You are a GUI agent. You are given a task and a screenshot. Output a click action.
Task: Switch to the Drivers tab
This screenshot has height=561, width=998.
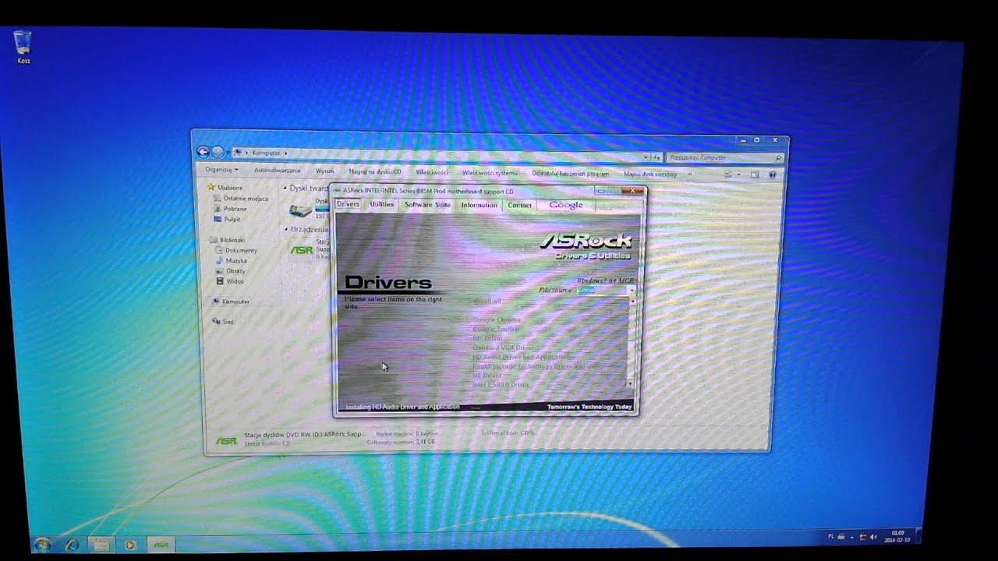348,204
